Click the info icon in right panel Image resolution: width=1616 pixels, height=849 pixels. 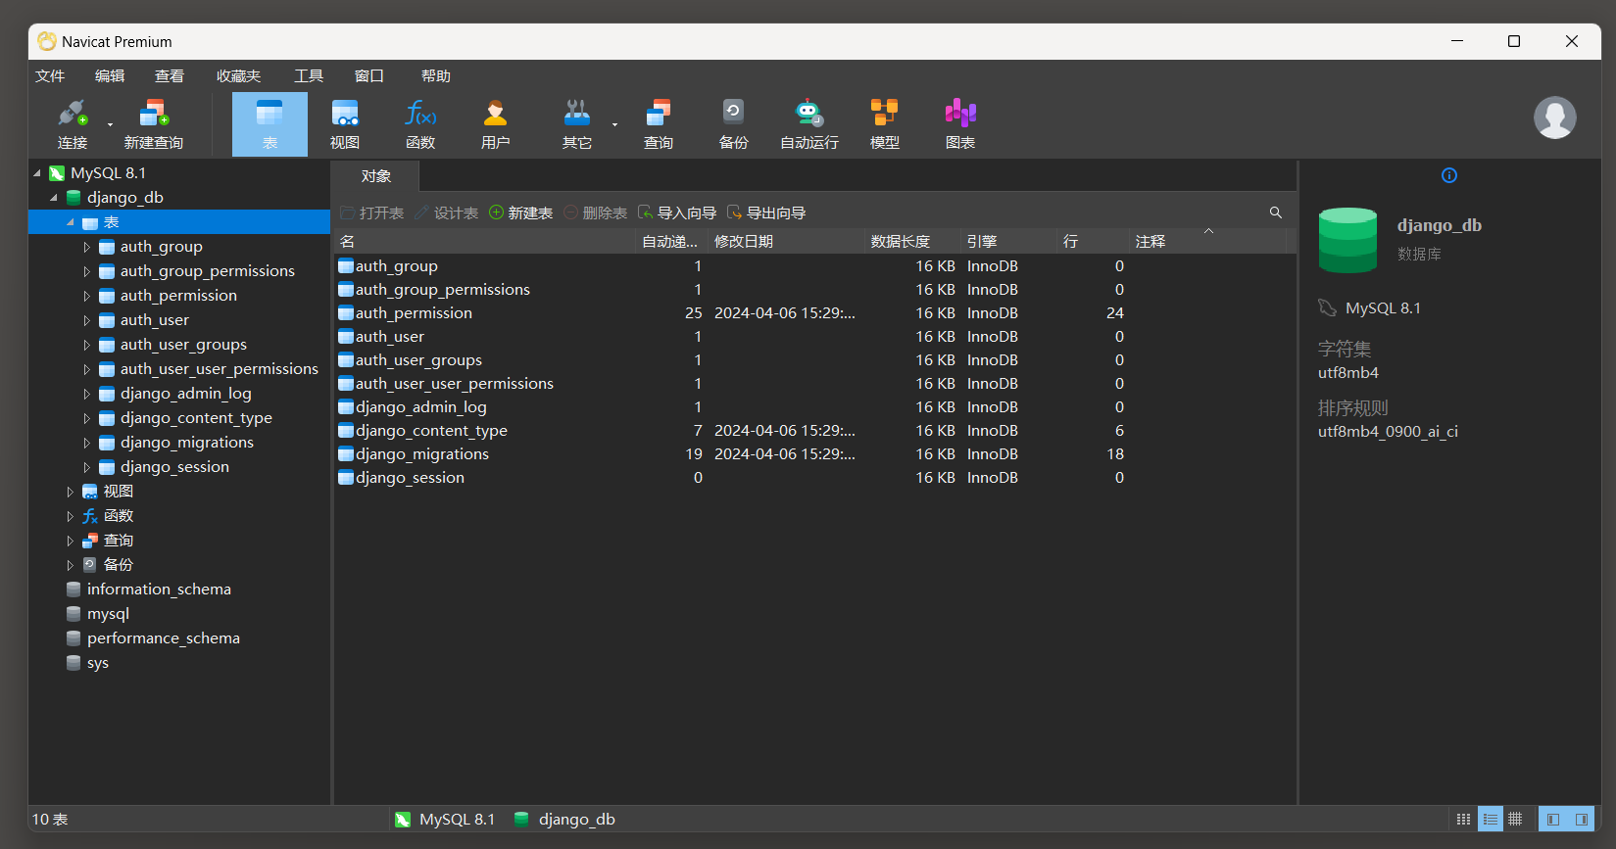tap(1449, 175)
